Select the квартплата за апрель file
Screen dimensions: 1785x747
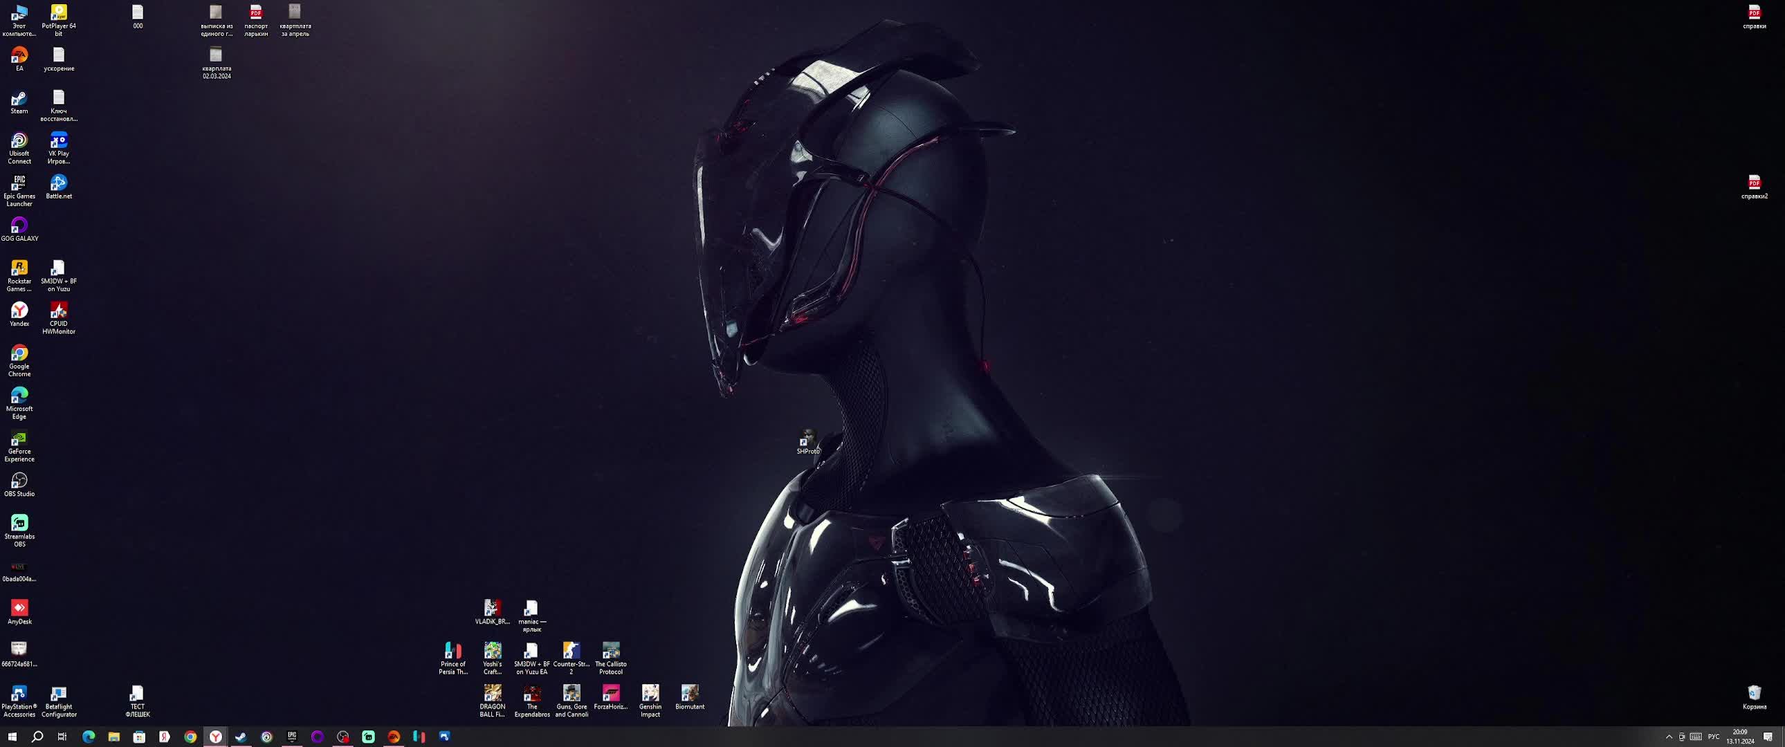295,21
